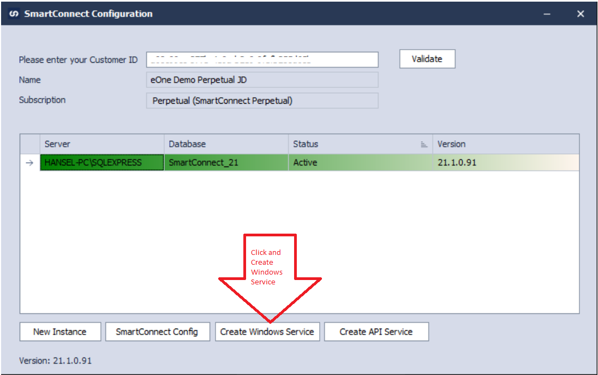Click the "Please enter your Customer ID" label

[x=78, y=60]
